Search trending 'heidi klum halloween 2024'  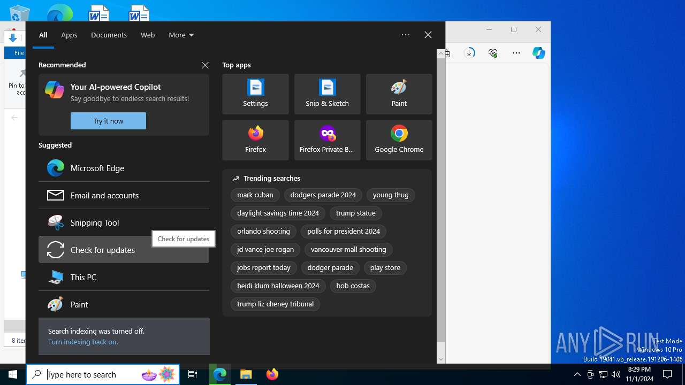[x=278, y=286]
